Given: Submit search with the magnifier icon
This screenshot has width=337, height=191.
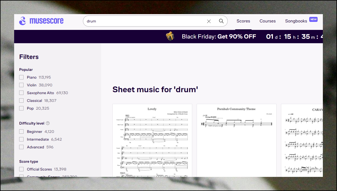Looking at the screenshot, I should point(221,21).
